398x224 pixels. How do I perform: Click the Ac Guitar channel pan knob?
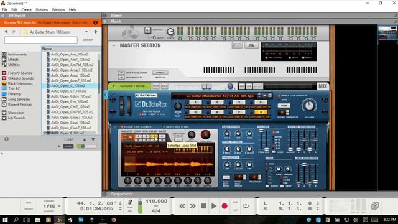[230, 86]
